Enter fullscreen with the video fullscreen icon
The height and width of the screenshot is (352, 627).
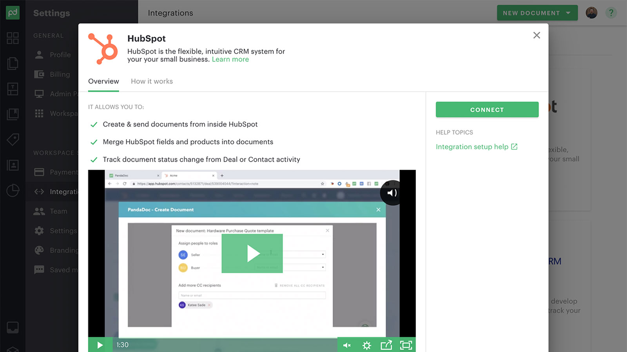[x=406, y=345]
